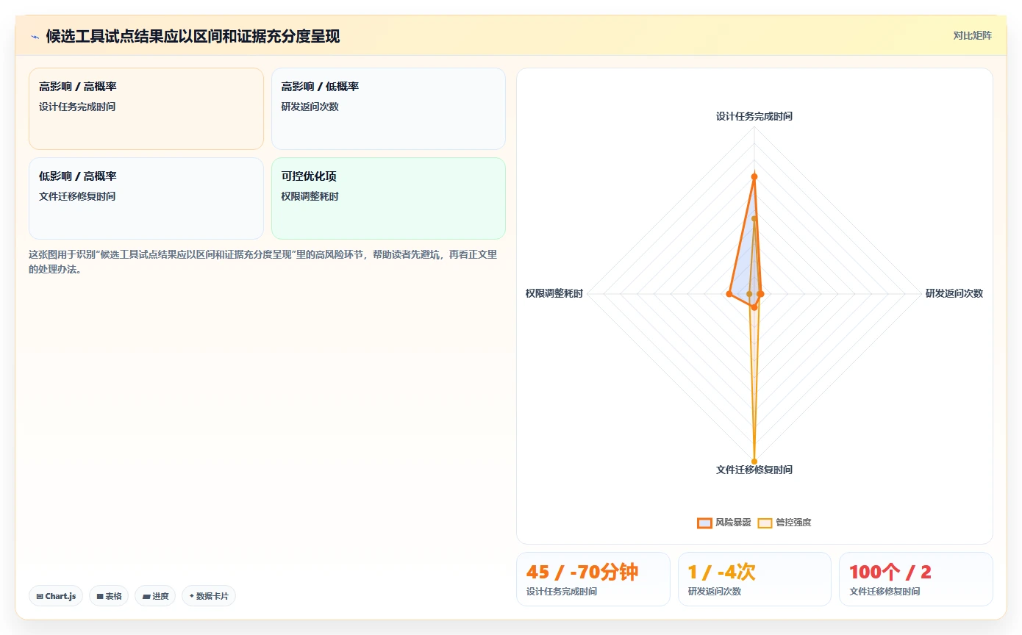The height and width of the screenshot is (635, 1022).
Task: Click radar axis label 权限调整耗时
Action: (x=554, y=293)
